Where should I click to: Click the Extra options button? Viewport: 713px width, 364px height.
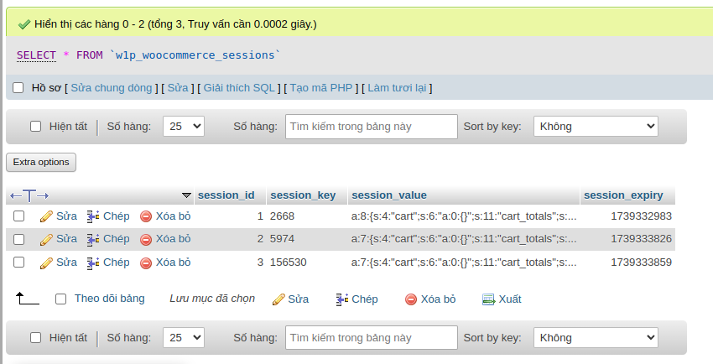(x=41, y=162)
